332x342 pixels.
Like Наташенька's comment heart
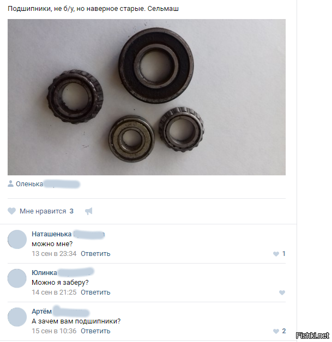tap(276, 254)
